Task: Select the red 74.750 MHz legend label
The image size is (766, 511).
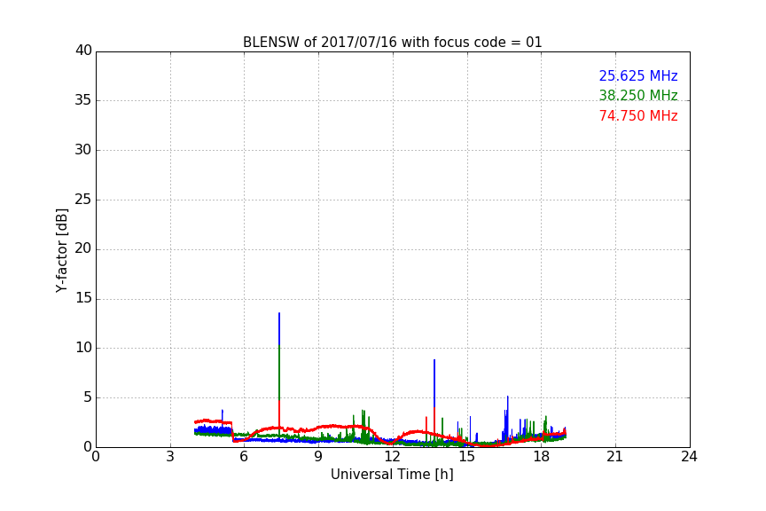Action: point(638,116)
